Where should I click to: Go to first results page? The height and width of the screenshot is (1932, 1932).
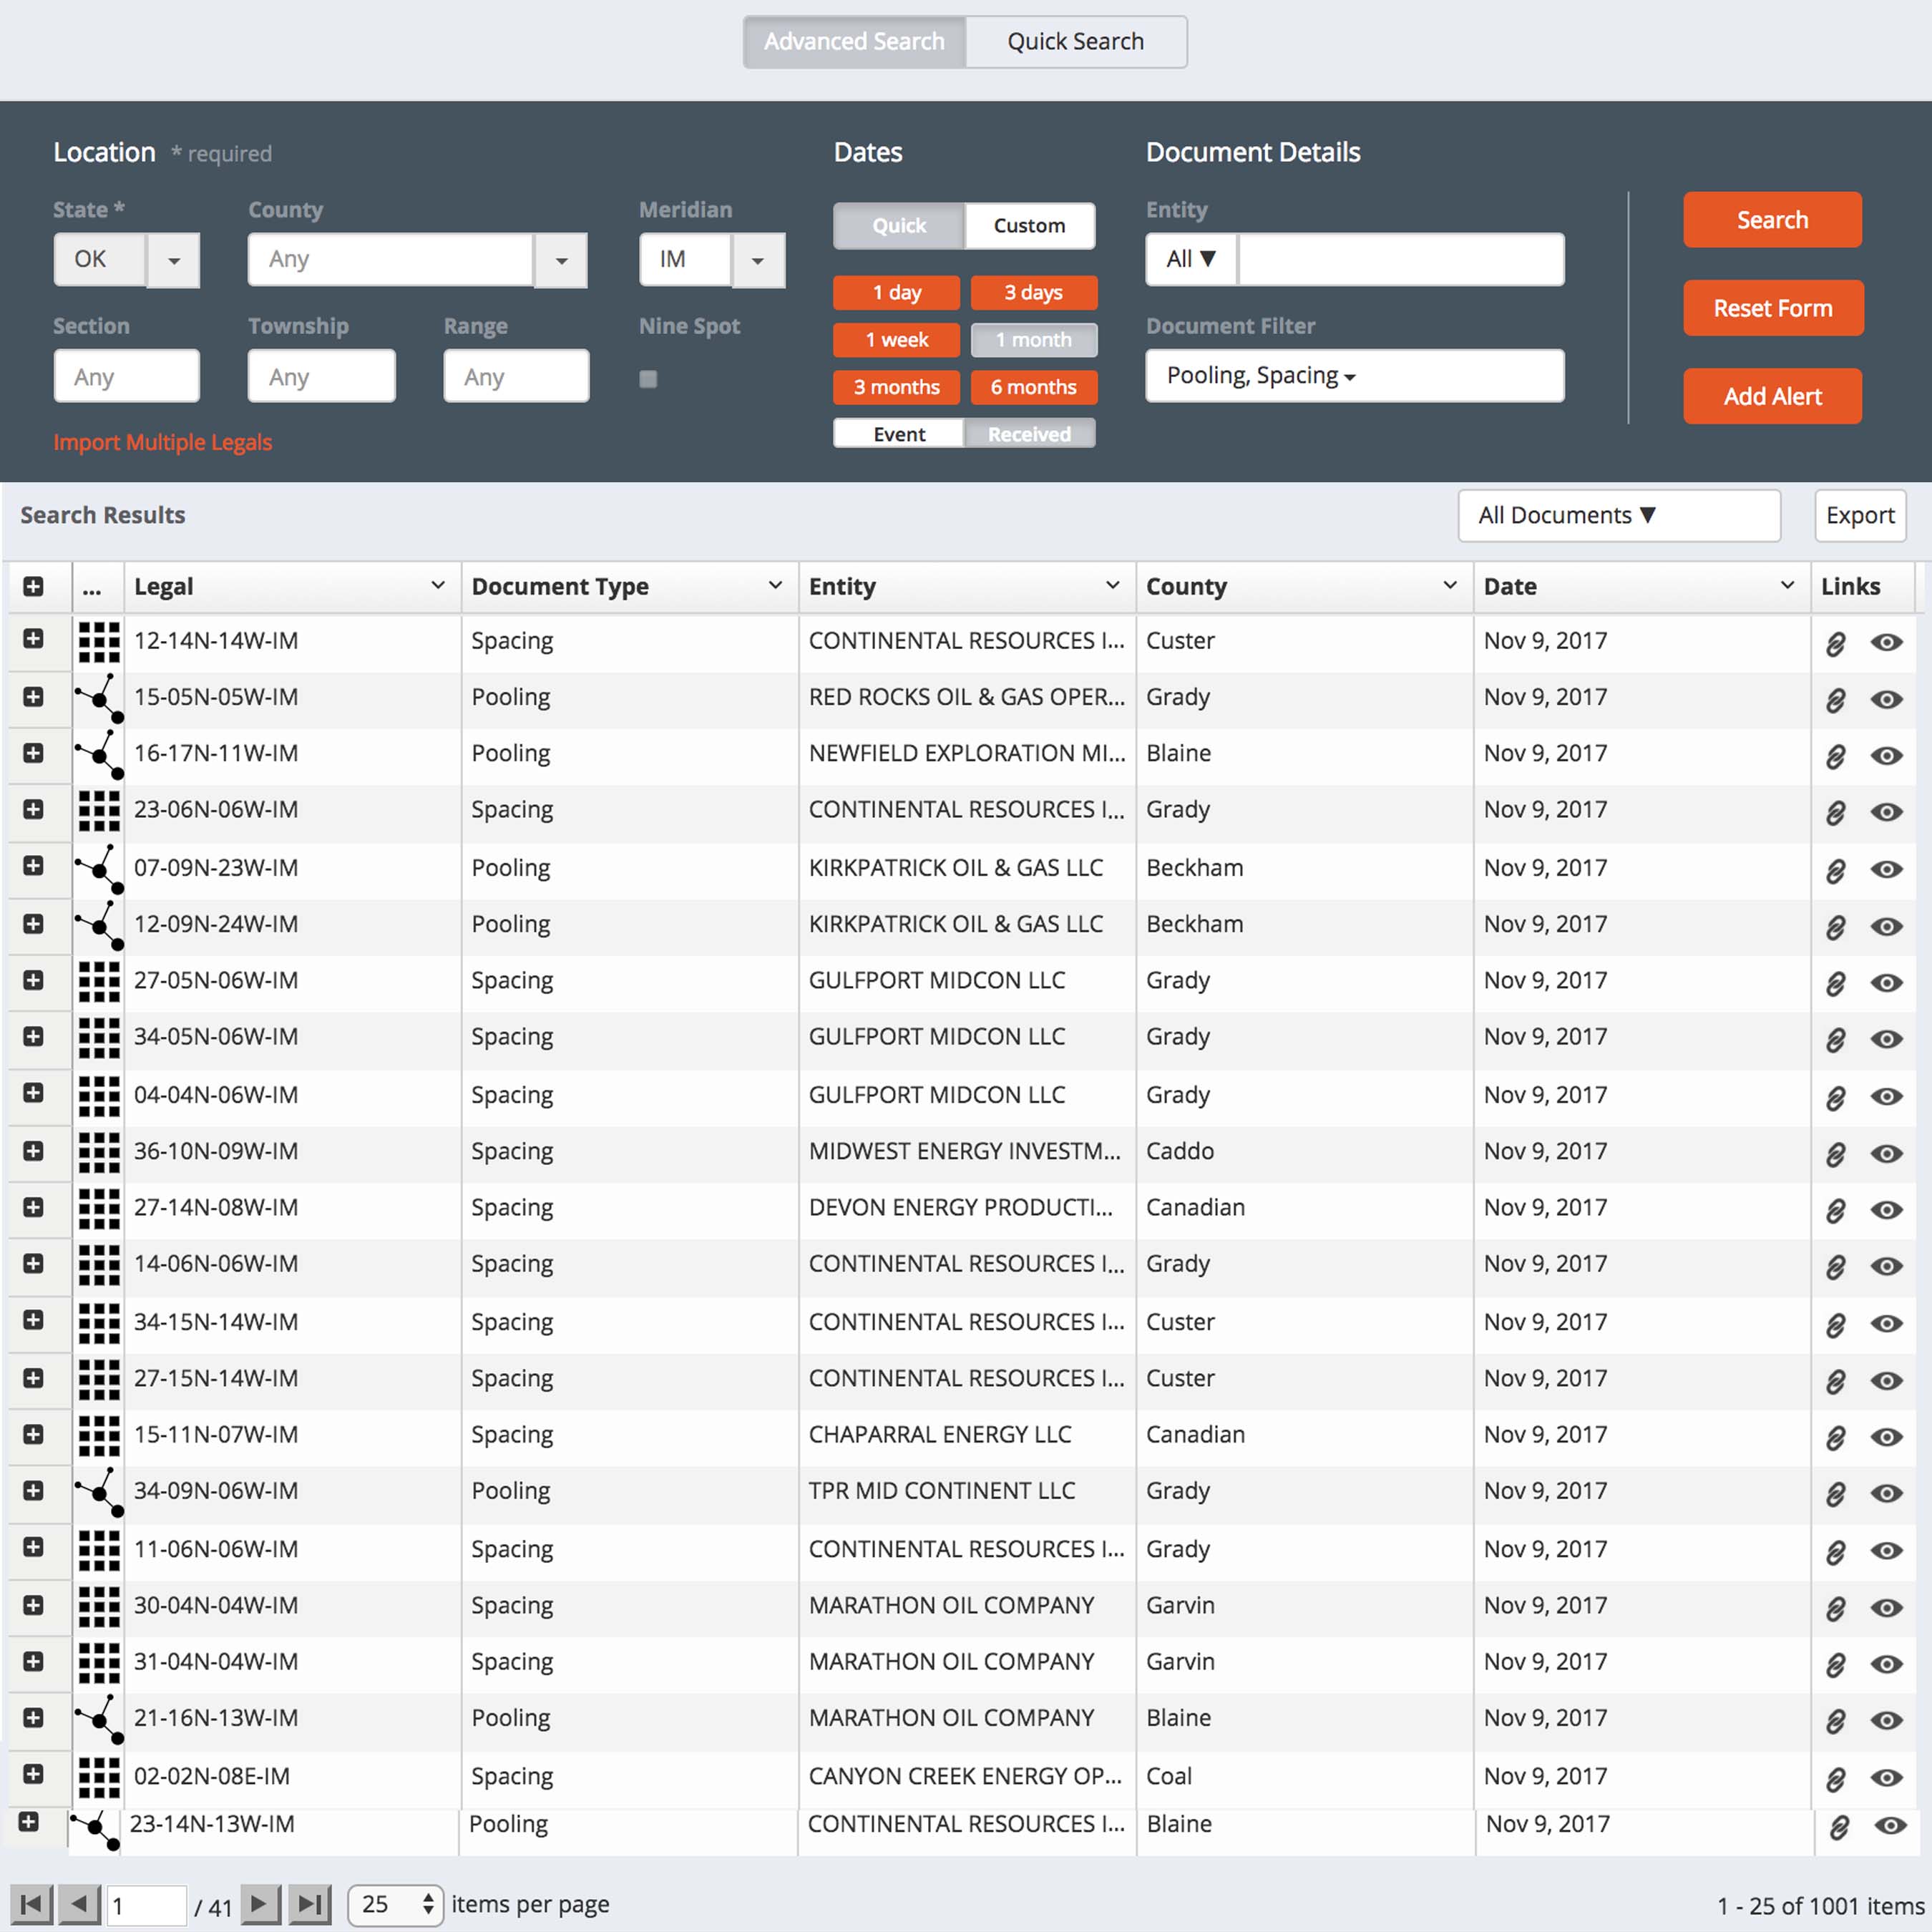pos(31,1903)
